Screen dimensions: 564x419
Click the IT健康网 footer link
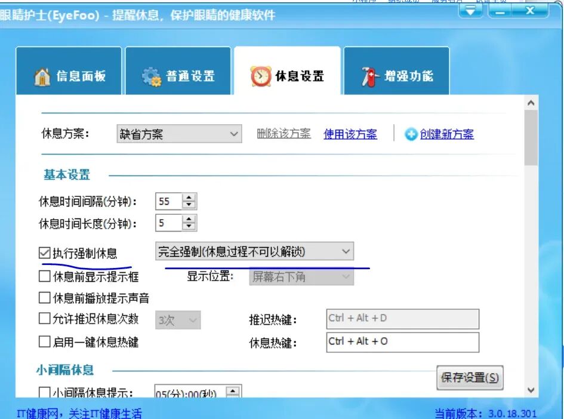tap(79, 414)
